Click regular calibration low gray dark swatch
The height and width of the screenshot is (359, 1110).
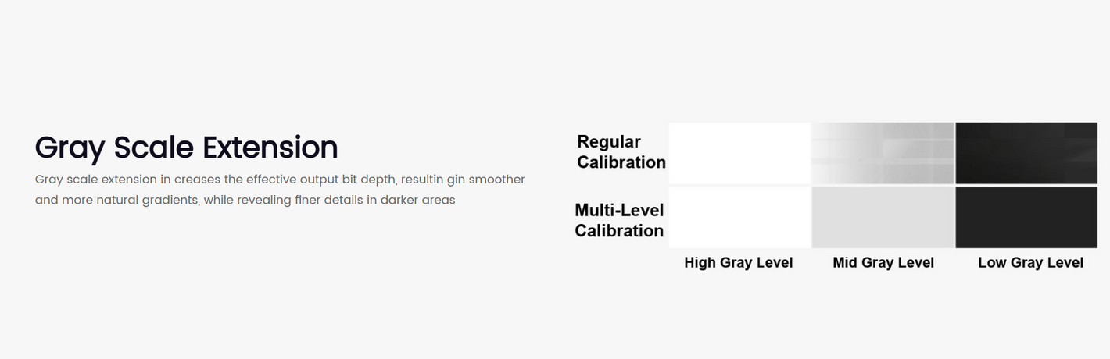(x=1026, y=153)
